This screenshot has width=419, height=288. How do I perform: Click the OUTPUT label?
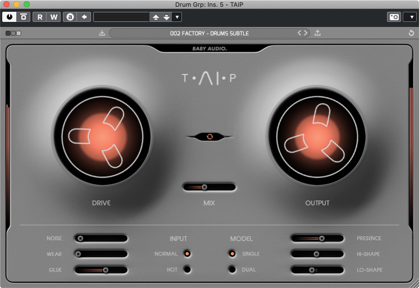pyautogui.click(x=317, y=203)
